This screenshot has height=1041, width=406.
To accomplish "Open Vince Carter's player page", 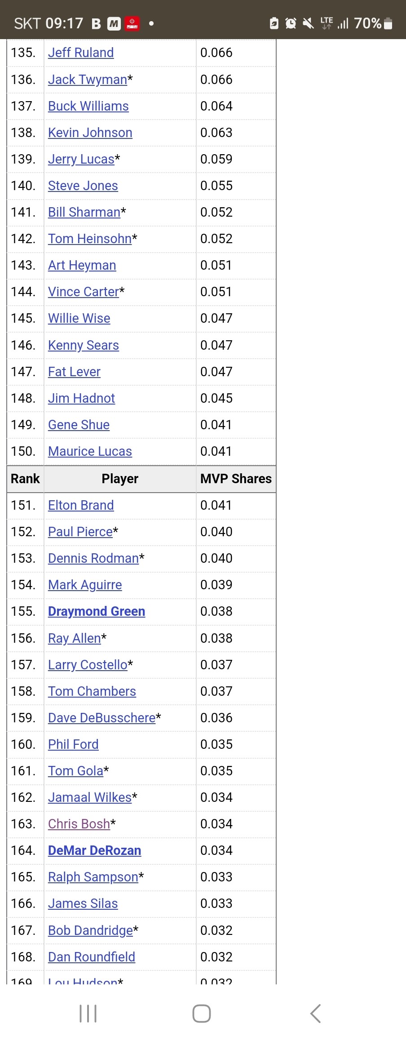I will tap(84, 292).
